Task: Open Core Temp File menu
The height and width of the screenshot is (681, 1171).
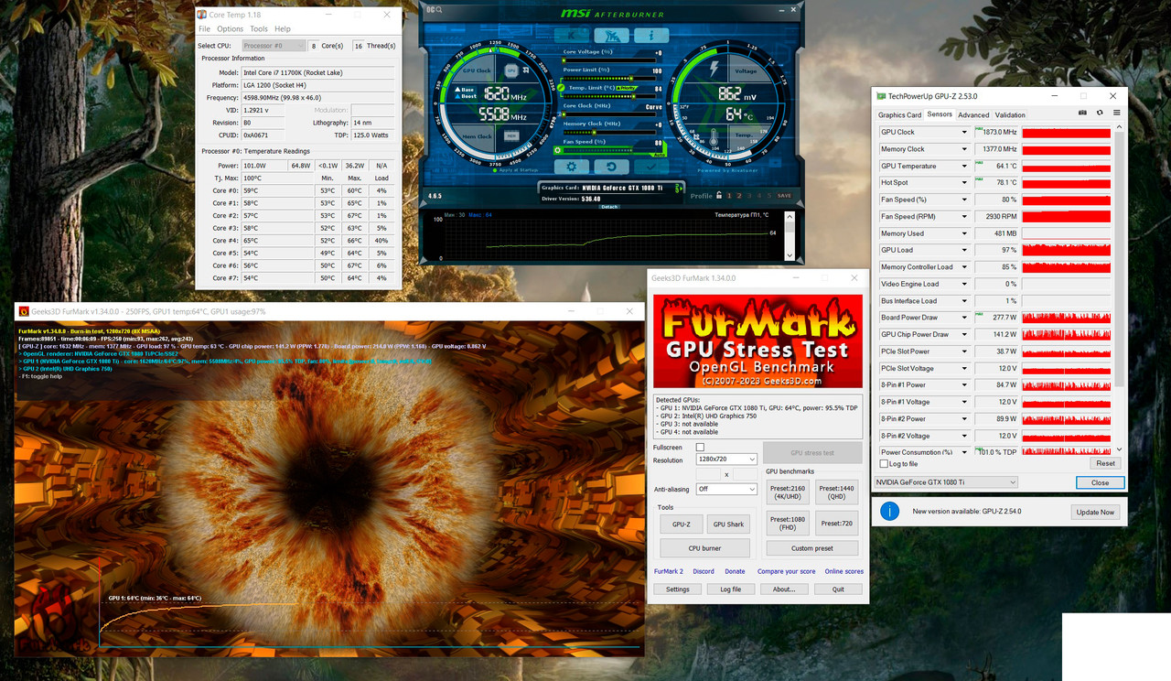Action: point(205,29)
